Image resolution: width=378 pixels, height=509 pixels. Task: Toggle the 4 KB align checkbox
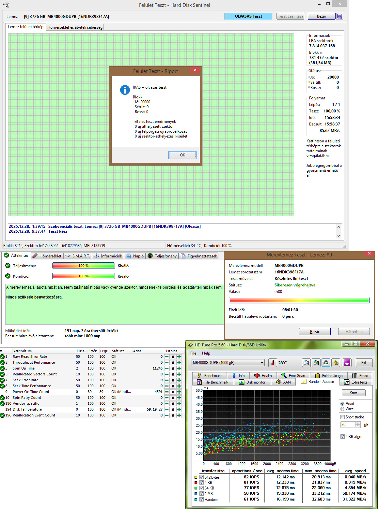(342, 437)
